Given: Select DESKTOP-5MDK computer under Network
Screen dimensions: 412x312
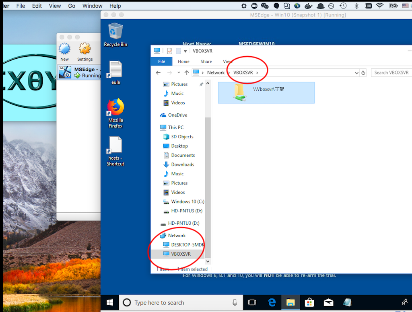Looking at the screenshot, I should pos(183,245).
